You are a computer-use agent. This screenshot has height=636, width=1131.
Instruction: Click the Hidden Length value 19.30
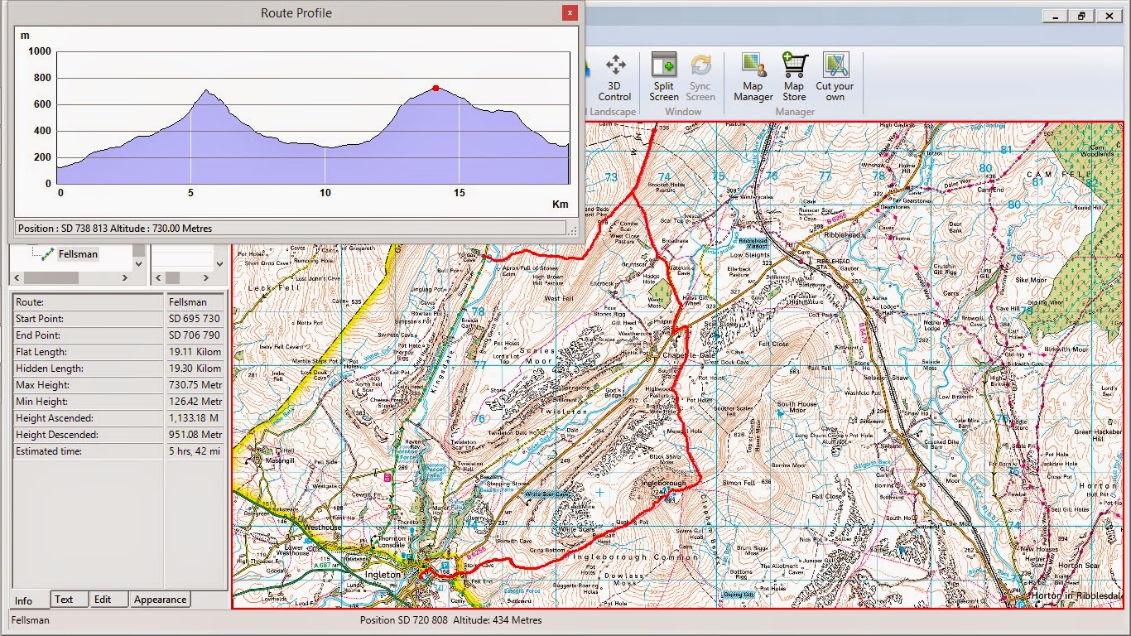195,369
